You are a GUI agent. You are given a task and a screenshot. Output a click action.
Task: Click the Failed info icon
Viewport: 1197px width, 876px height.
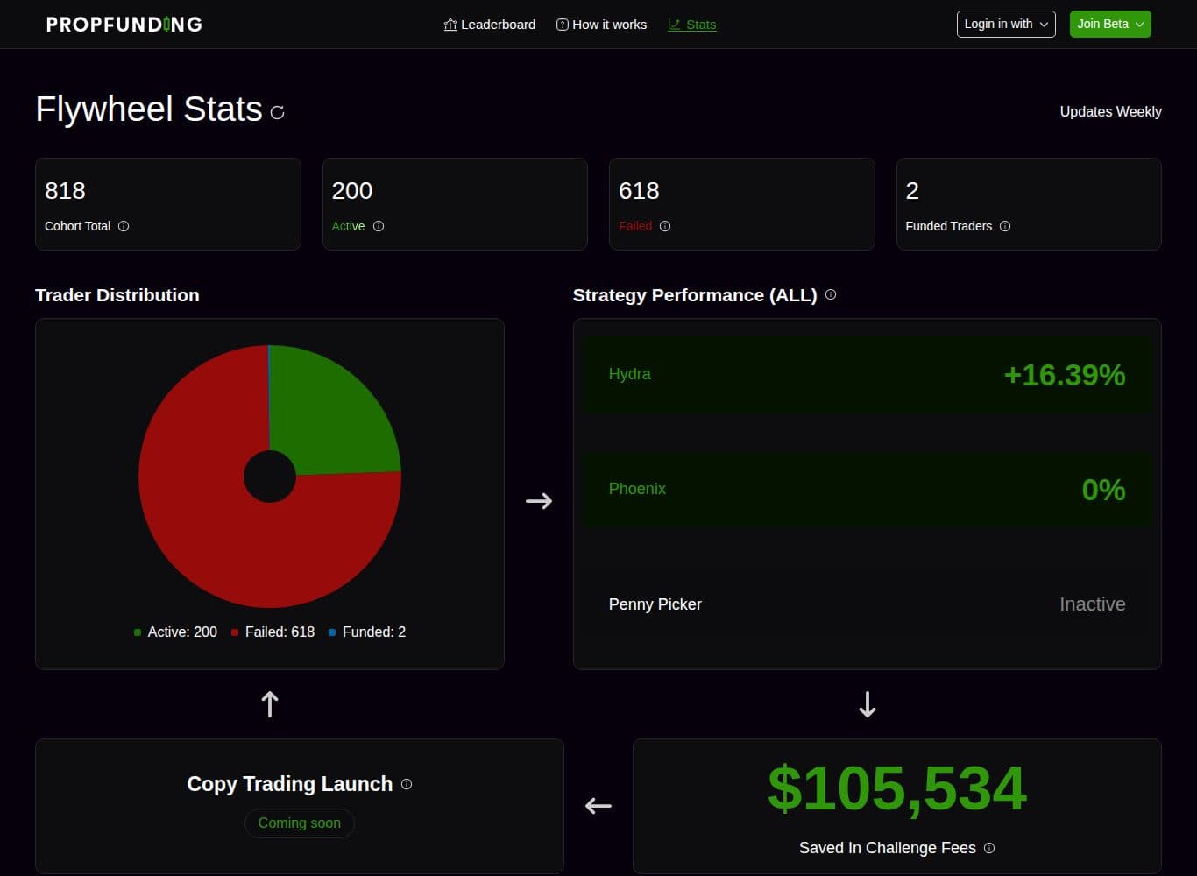pos(665,226)
